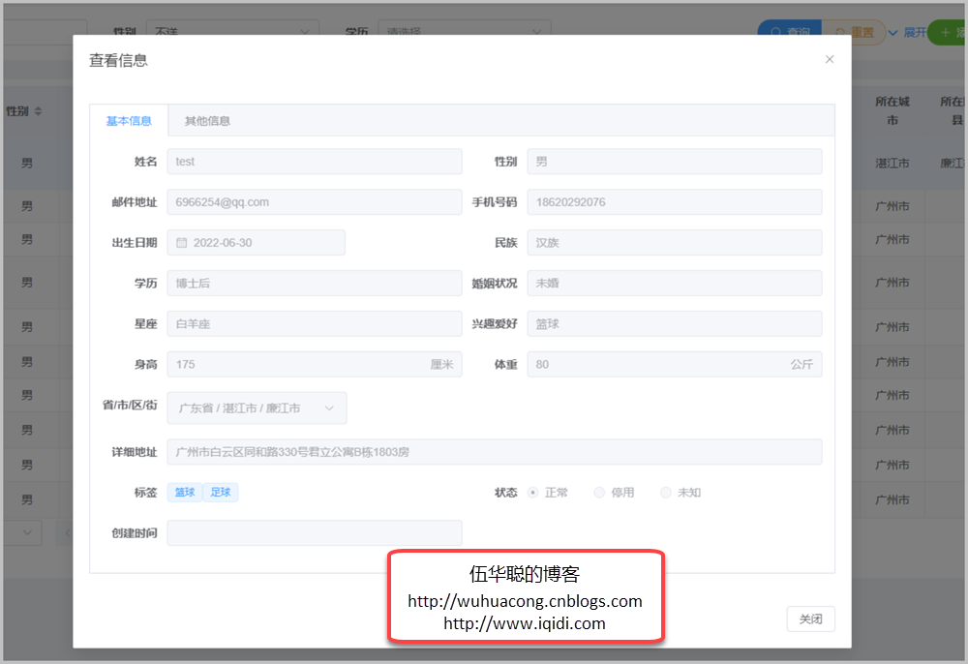Click the 身高 input showing 175
This screenshot has height=664, width=968.
[315, 364]
